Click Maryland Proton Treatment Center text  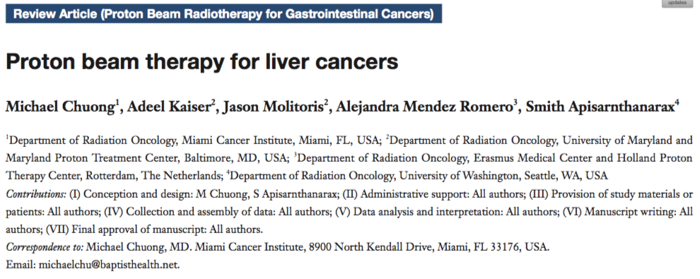84,158
